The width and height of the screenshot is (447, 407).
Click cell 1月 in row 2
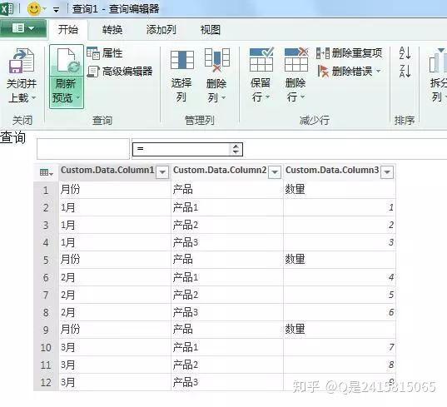pyautogui.click(x=115, y=207)
